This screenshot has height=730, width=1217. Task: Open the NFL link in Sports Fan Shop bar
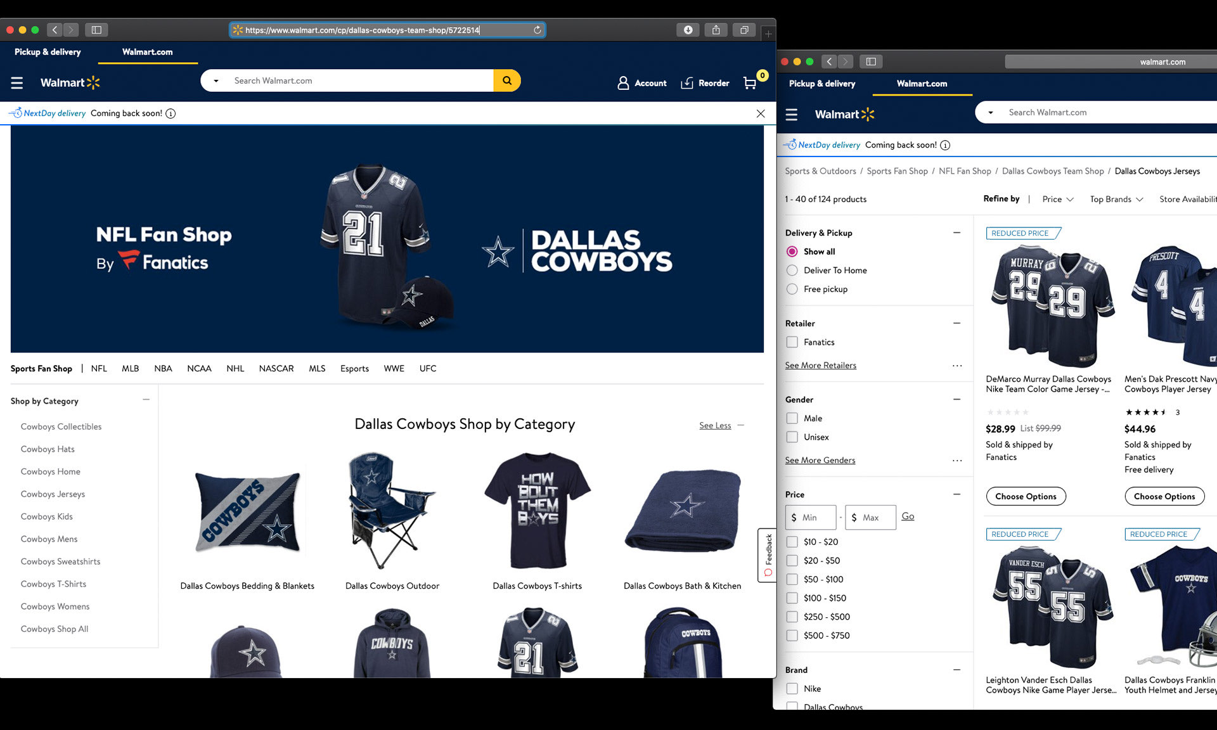tap(99, 369)
